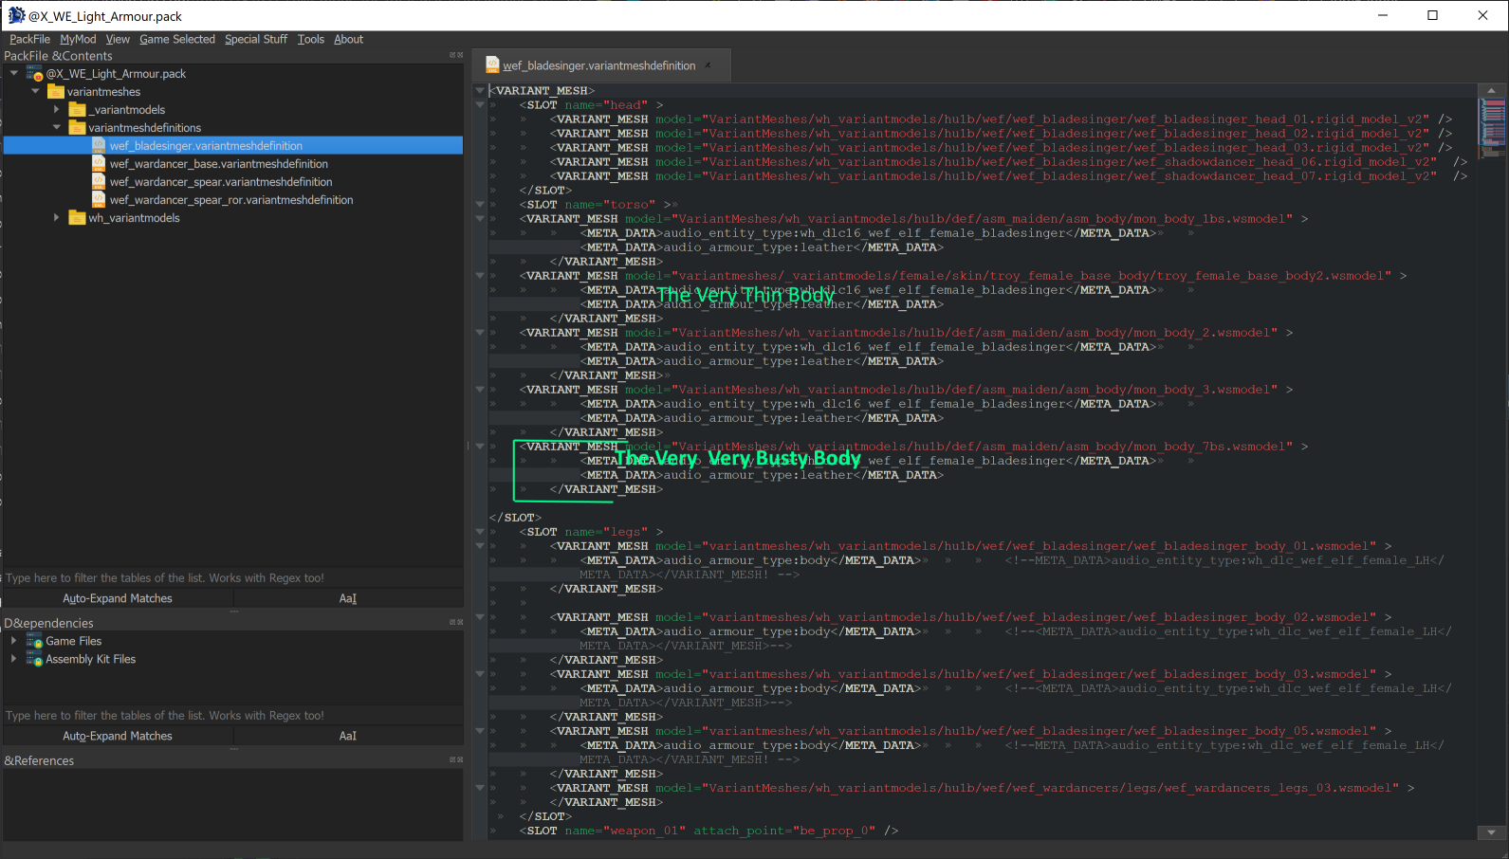Fold the root VARIANT_MESH code block
This screenshot has width=1509, height=859.
click(x=480, y=90)
